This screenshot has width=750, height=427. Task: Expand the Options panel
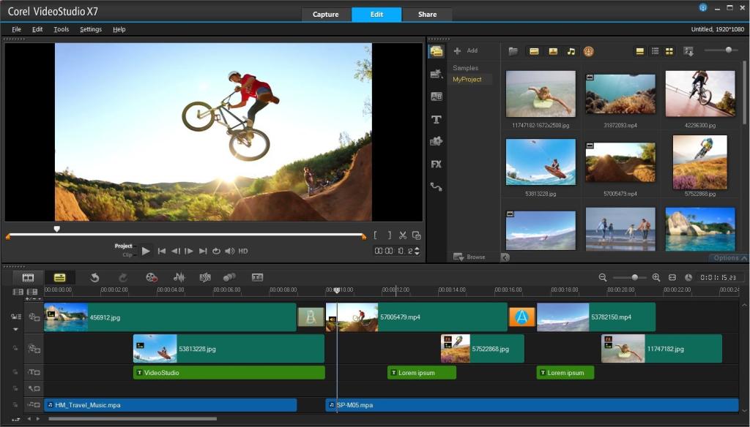coord(728,257)
